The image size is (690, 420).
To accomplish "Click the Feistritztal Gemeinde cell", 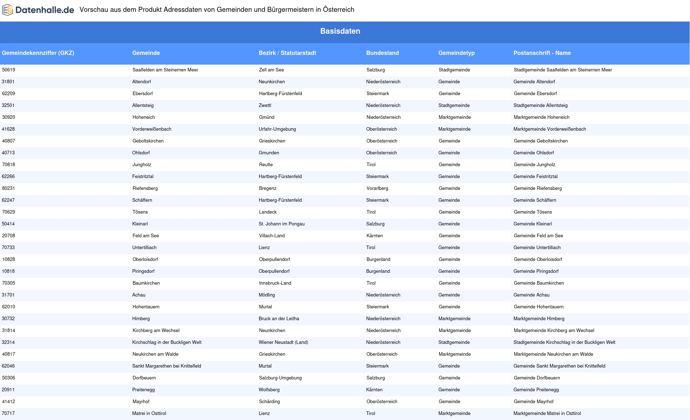I will coord(194,177).
